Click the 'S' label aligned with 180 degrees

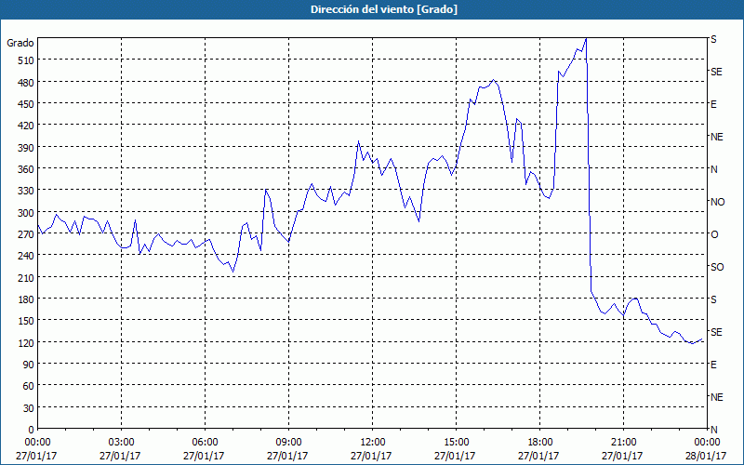coord(713,299)
